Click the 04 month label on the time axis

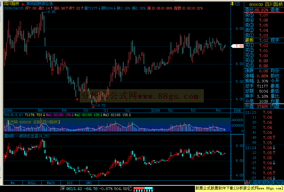[x=218, y=110]
